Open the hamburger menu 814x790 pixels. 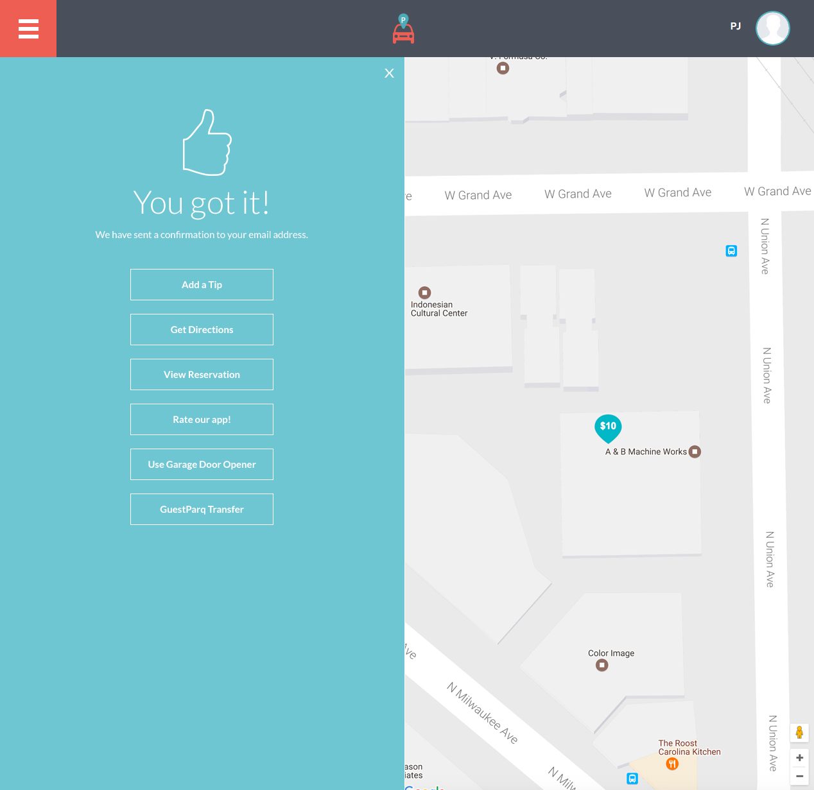28,29
